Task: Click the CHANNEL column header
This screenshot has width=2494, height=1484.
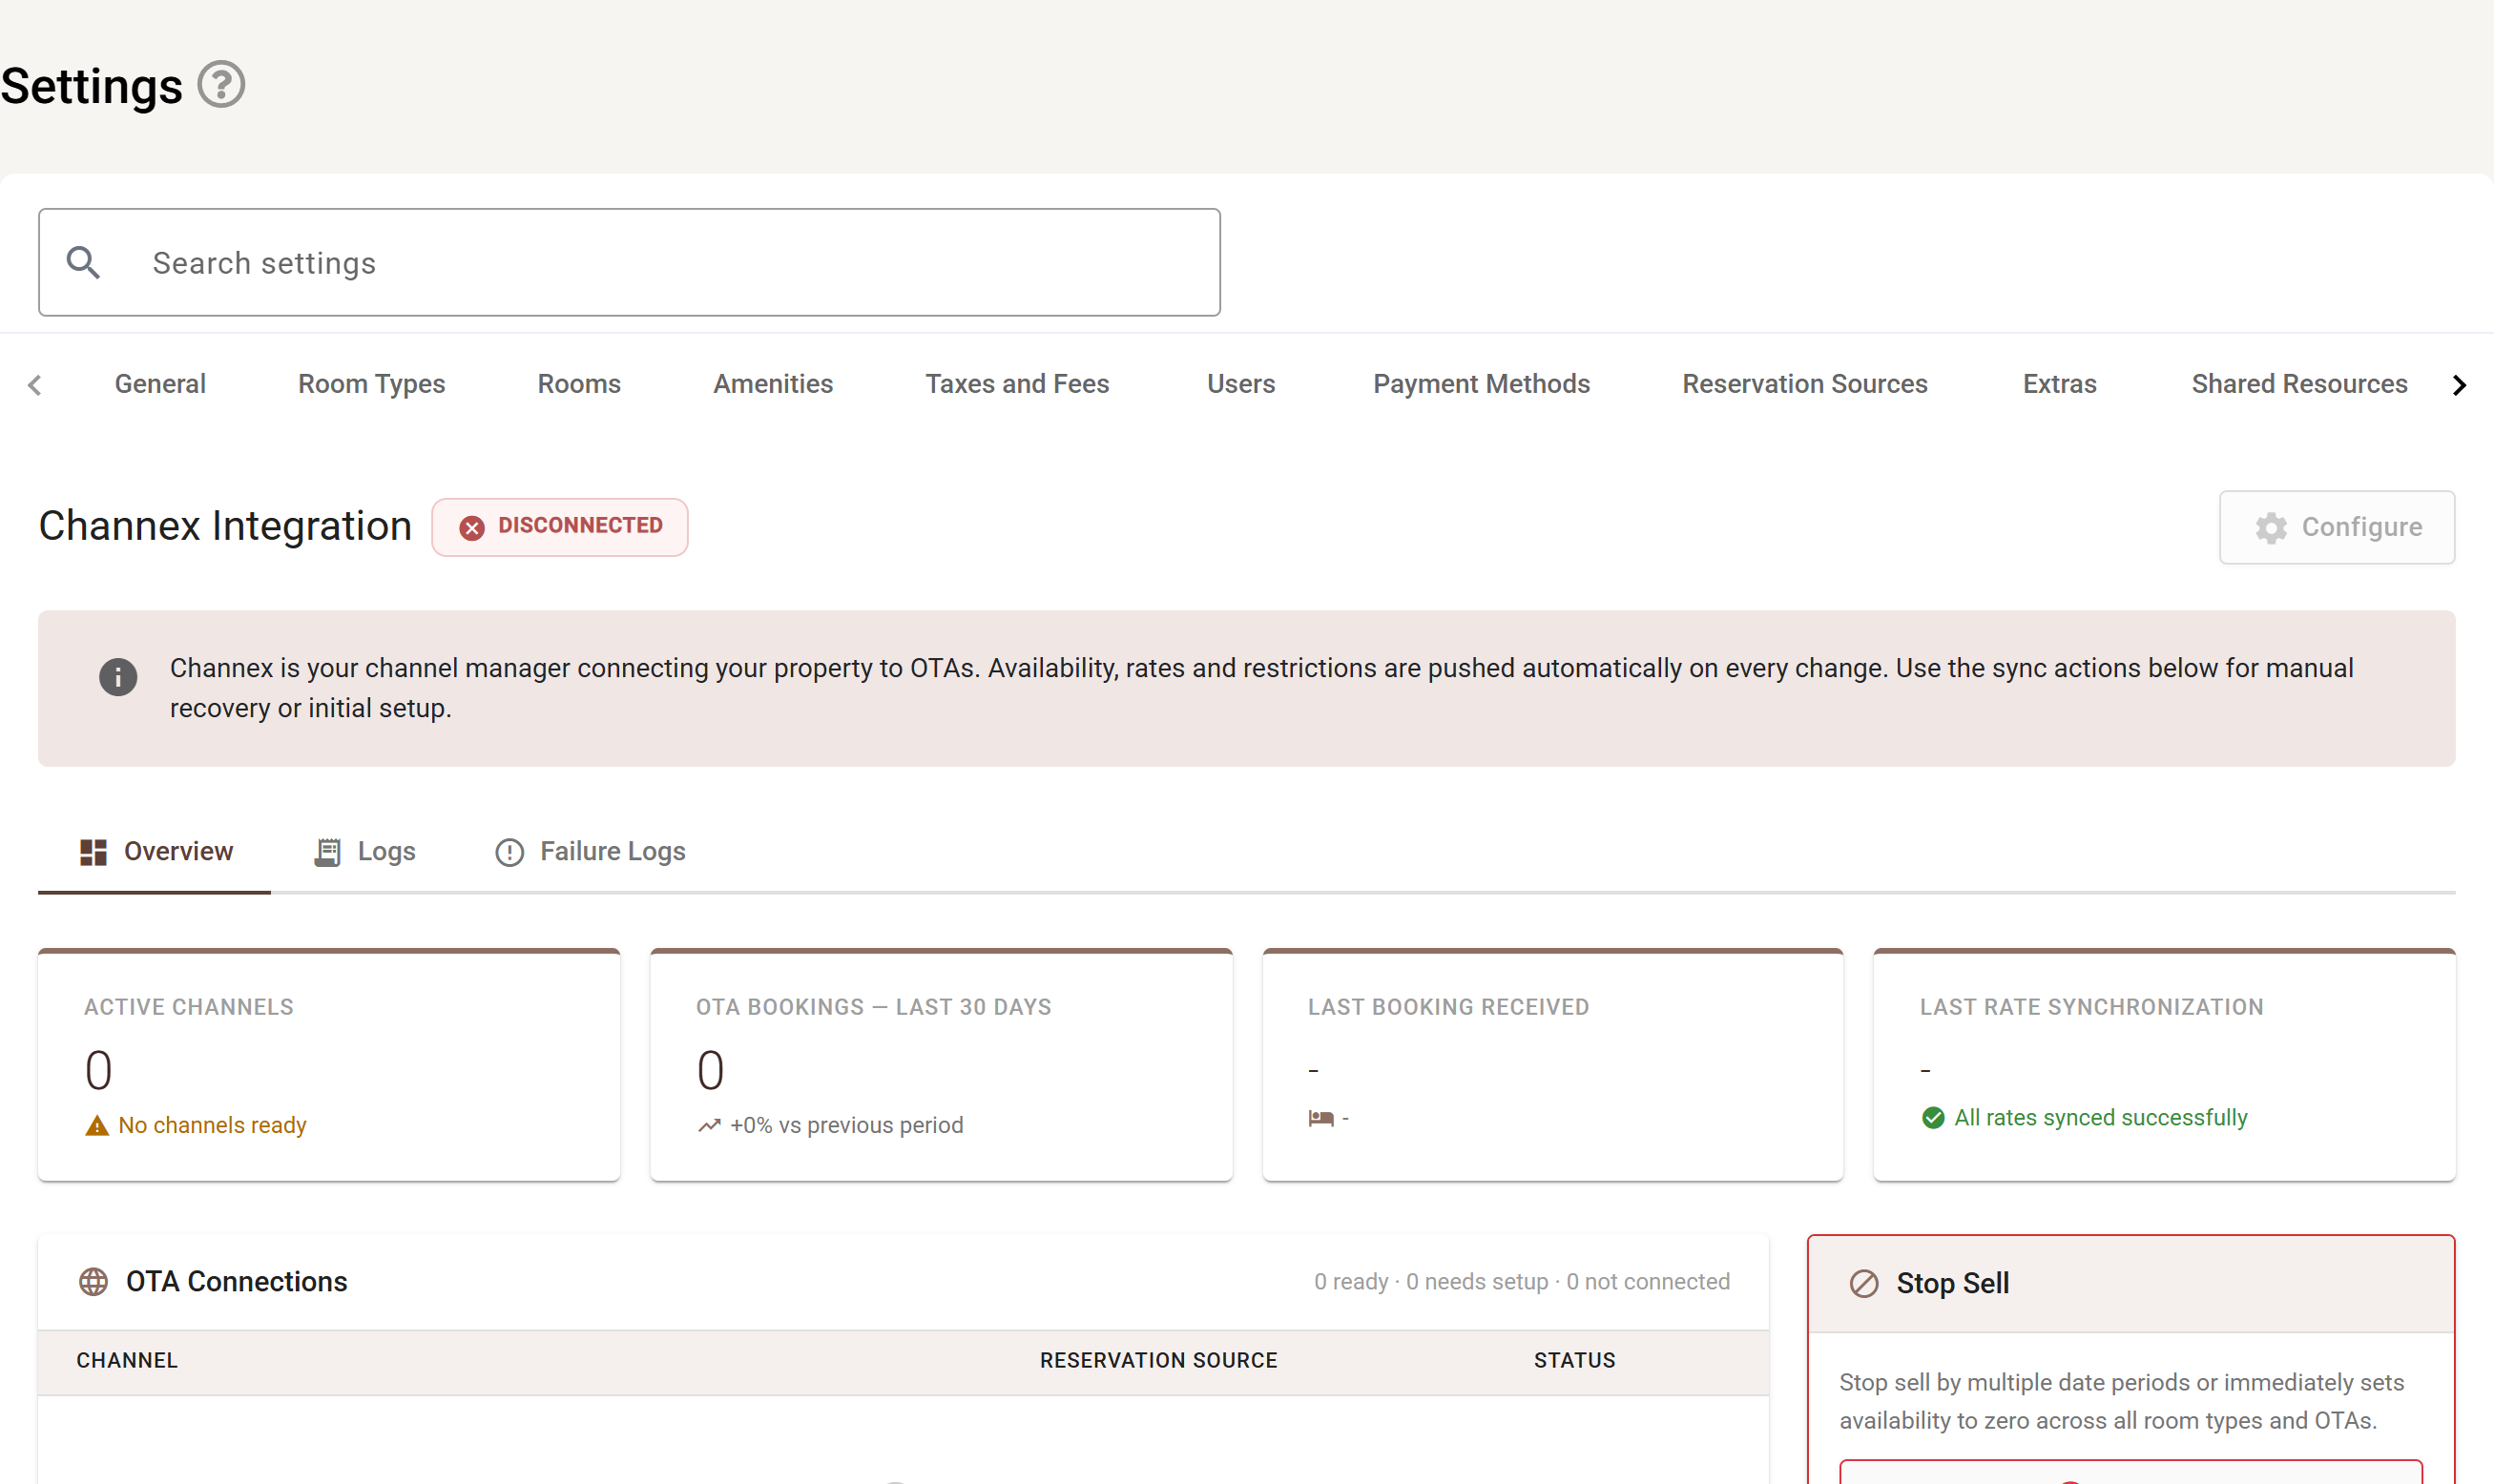Action: [x=127, y=1361]
